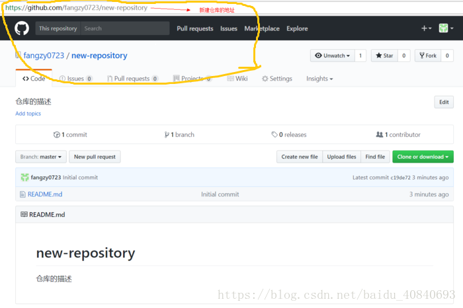Click the Add topics link

click(x=28, y=114)
